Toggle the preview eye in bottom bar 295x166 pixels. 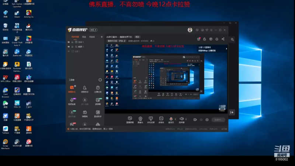click(201, 120)
